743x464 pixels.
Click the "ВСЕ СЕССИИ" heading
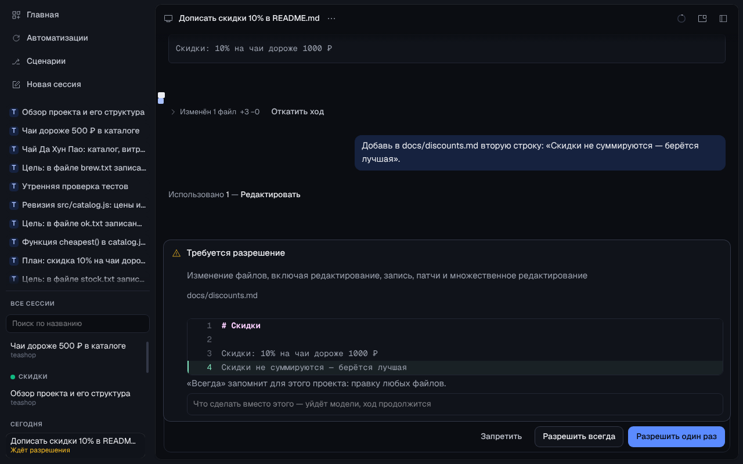(x=33, y=303)
